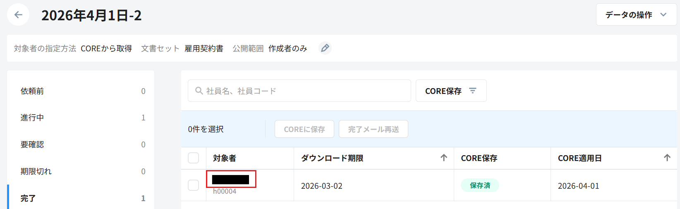Image resolution: width=680 pixels, height=209 pixels.
Task: Click the CORE保存 filter icon
Action: point(473,91)
